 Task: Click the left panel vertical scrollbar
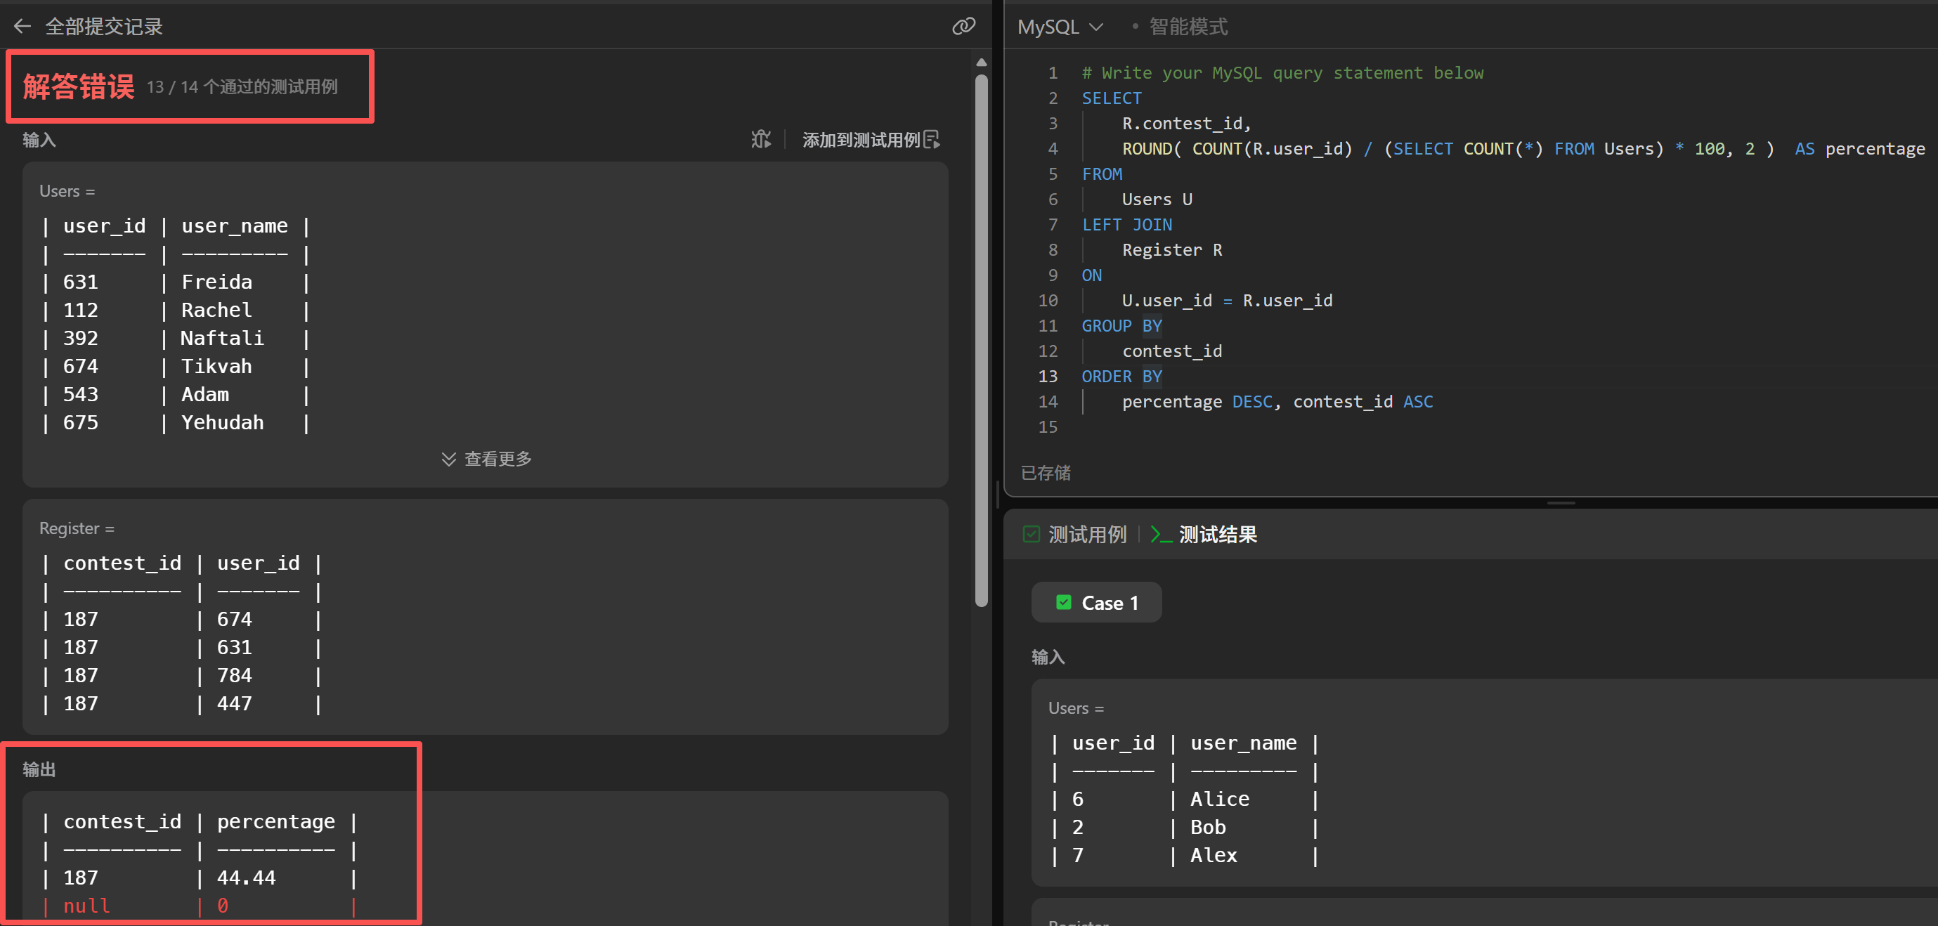coord(981,339)
